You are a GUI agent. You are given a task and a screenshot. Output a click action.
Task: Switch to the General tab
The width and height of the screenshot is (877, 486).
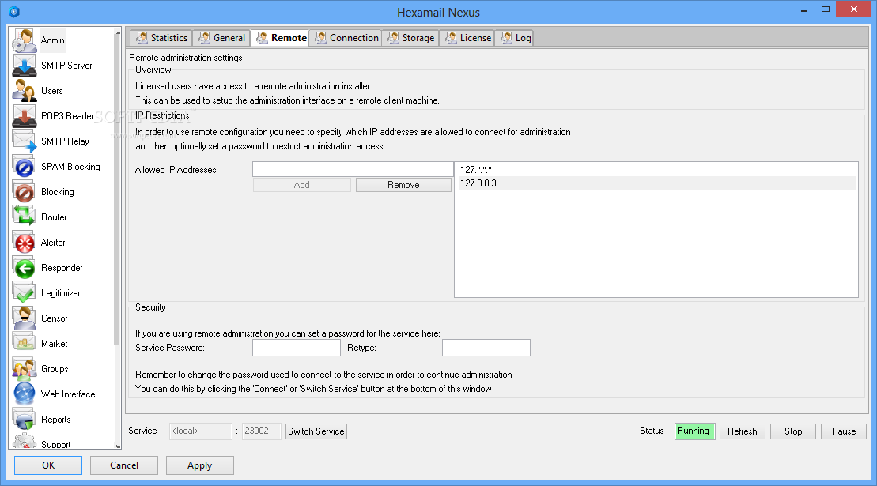click(222, 37)
